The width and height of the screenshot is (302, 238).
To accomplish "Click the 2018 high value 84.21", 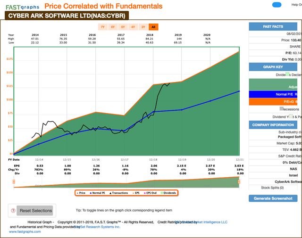I will point(150,39).
